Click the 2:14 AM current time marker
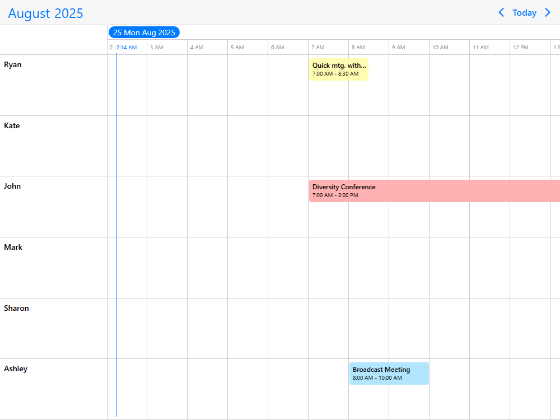This screenshot has height=420, width=560. [127, 47]
